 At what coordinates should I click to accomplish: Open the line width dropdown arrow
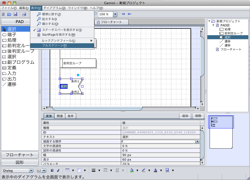click(99, 170)
